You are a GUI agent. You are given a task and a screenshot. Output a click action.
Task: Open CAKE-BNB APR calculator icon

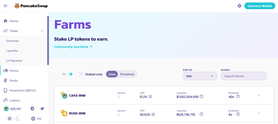click(x=150, y=97)
